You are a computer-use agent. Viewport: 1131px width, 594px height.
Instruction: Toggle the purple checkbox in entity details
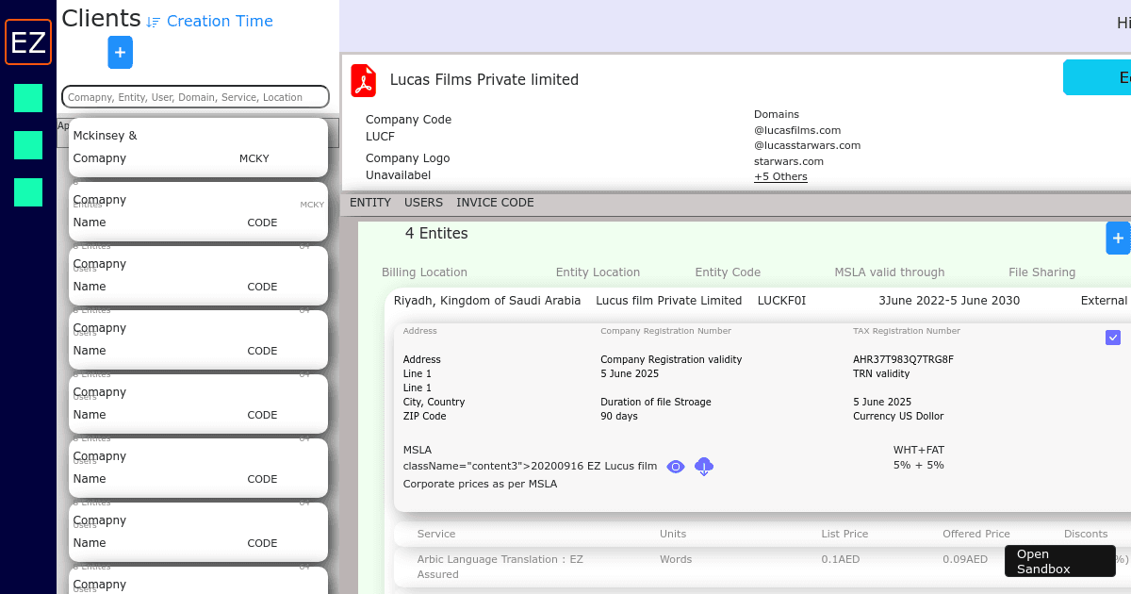pyautogui.click(x=1113, y=338)
